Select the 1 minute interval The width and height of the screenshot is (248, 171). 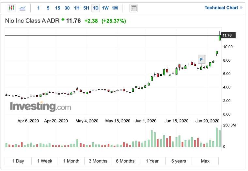(39, 8)
